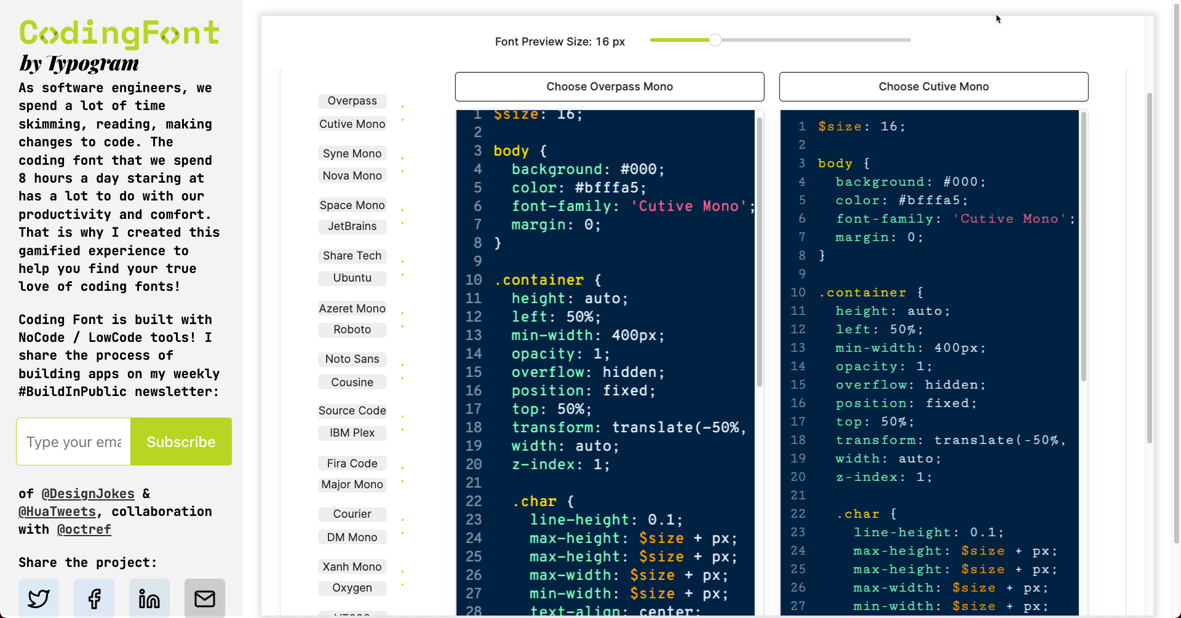
Task: Click 'font-family' line in Cutive Mono preview
Action: pyautogui.click(x=955, y=218)
